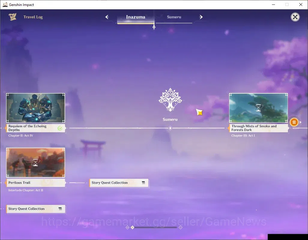The width and height of the screenshot is (308, 240).
Task: Click the Sumeru tree emblem
Action: (170, 100)
